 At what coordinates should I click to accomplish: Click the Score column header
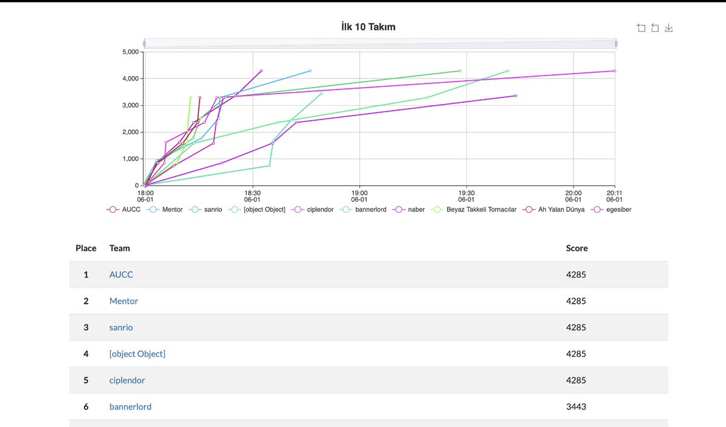577,248
